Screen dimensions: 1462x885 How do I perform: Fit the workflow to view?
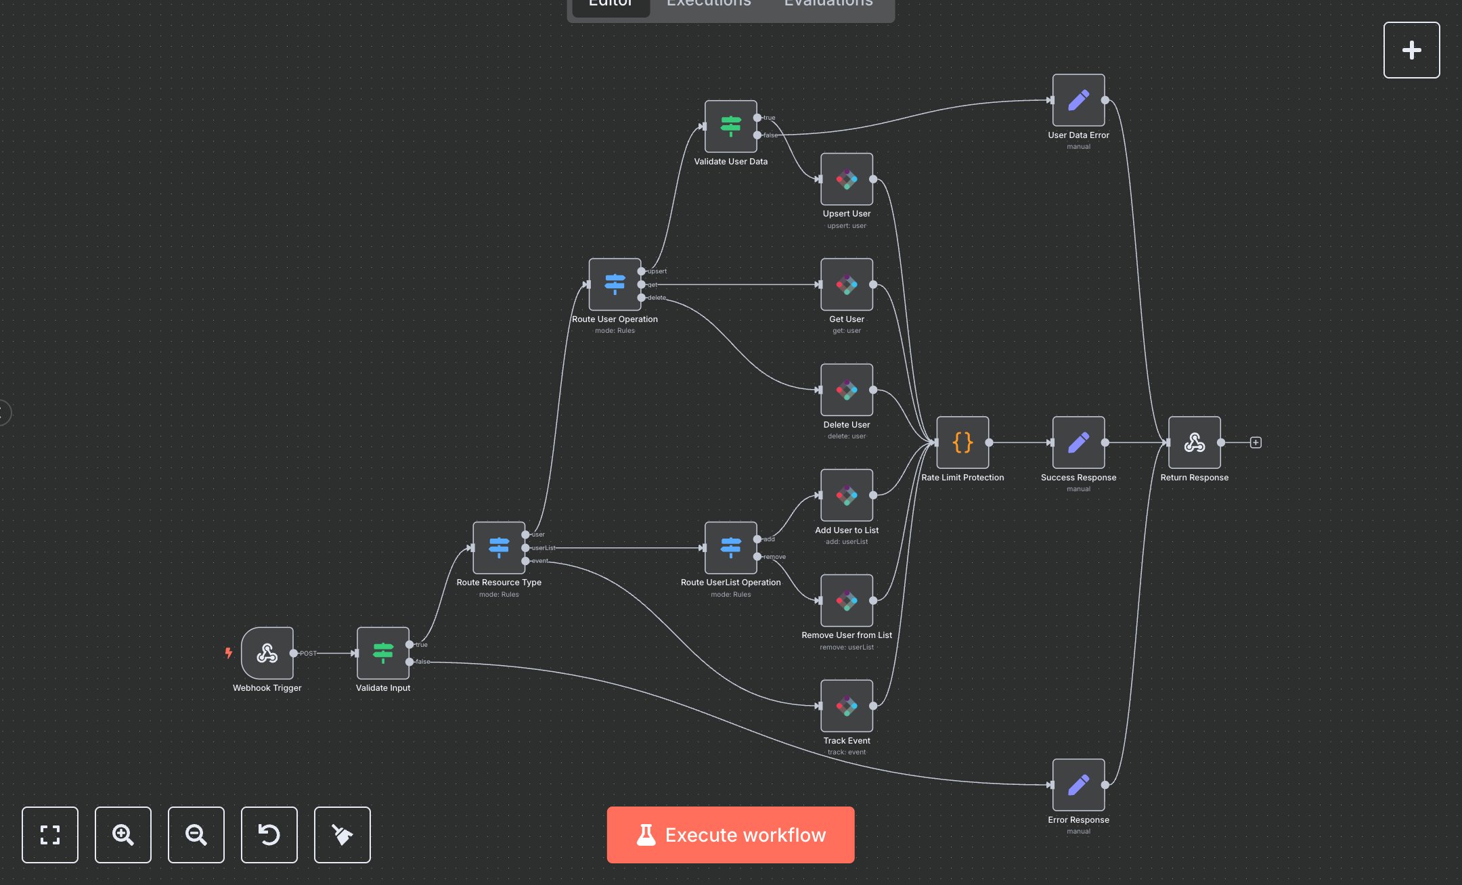[x=50, y=835]
